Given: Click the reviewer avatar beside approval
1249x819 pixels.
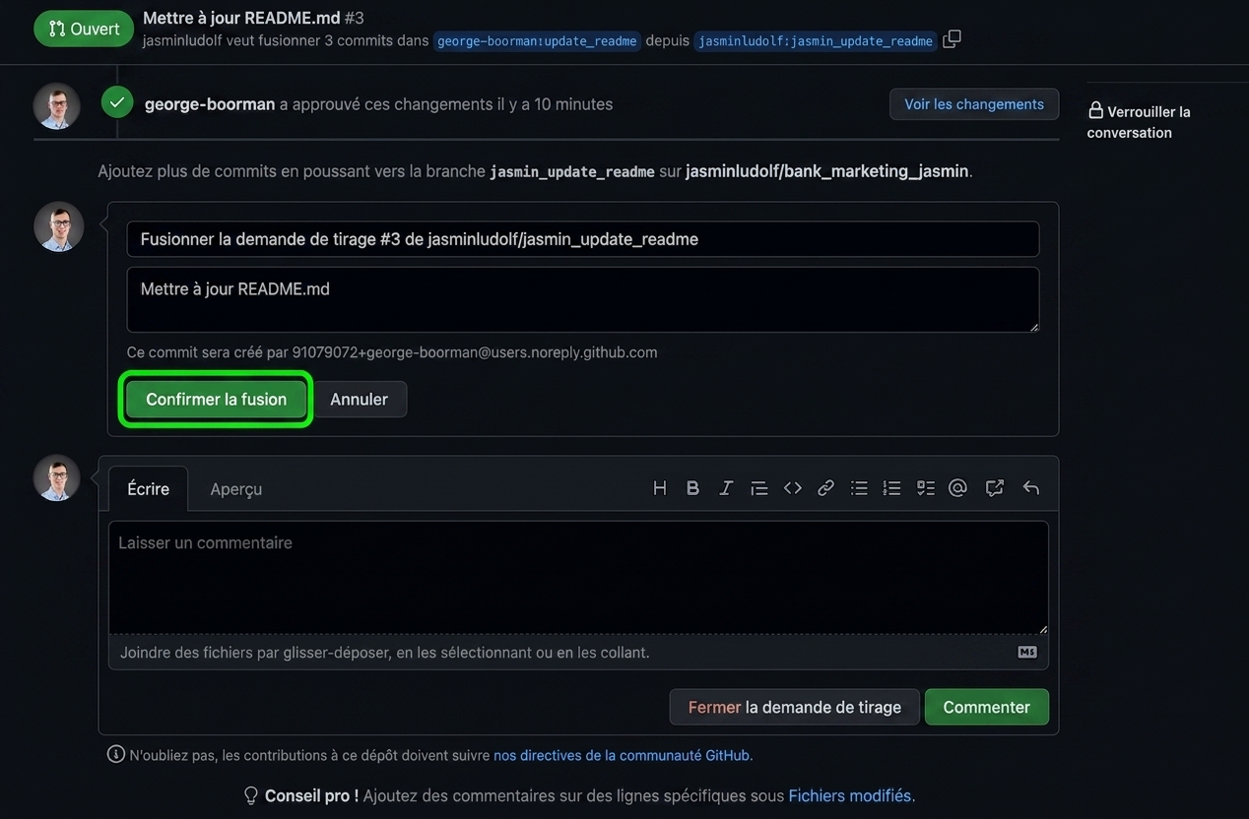Looking at the screenshot, I should (57, 105).
